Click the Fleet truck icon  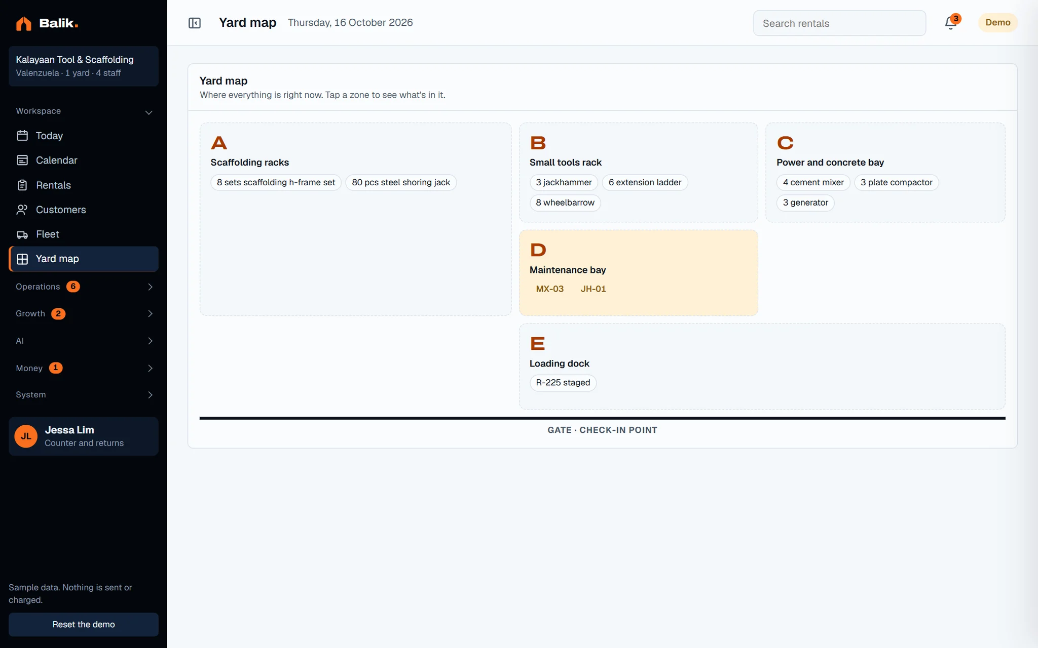pos(22,234)
